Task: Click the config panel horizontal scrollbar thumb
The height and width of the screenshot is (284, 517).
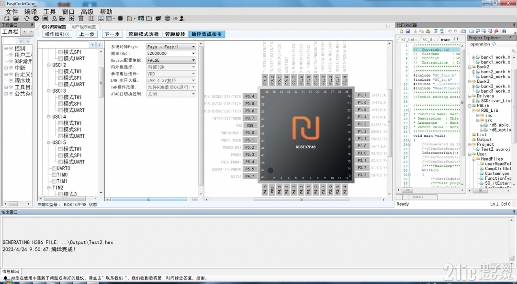Action: 149,199
